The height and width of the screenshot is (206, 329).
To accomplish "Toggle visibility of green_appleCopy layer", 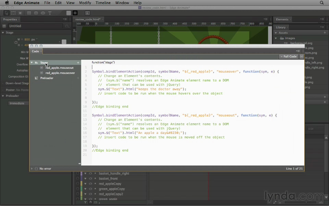I will [x=90, y=189].
